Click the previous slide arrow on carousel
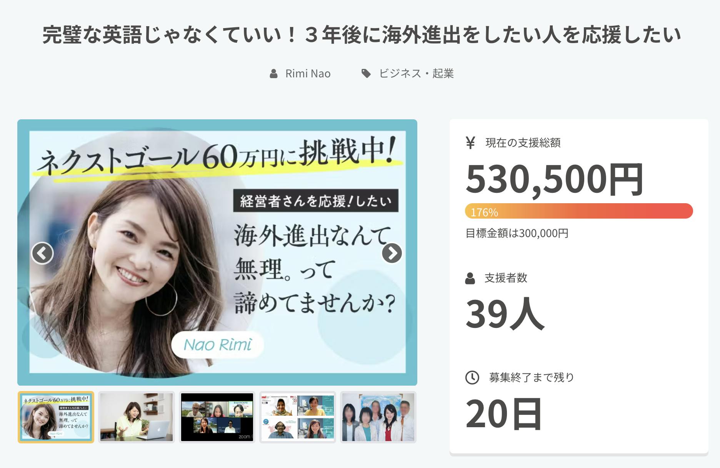The height and width of the screenshot is (468, 720). coord(42,253)
